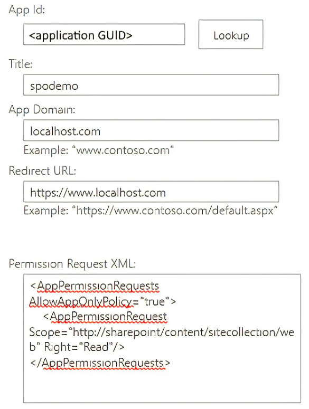Click the App Id label
309x409 pixels.
pos(27,11)
